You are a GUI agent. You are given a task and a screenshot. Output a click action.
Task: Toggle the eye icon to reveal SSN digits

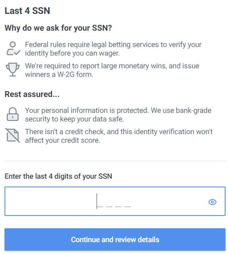click(x=212, y=202)
